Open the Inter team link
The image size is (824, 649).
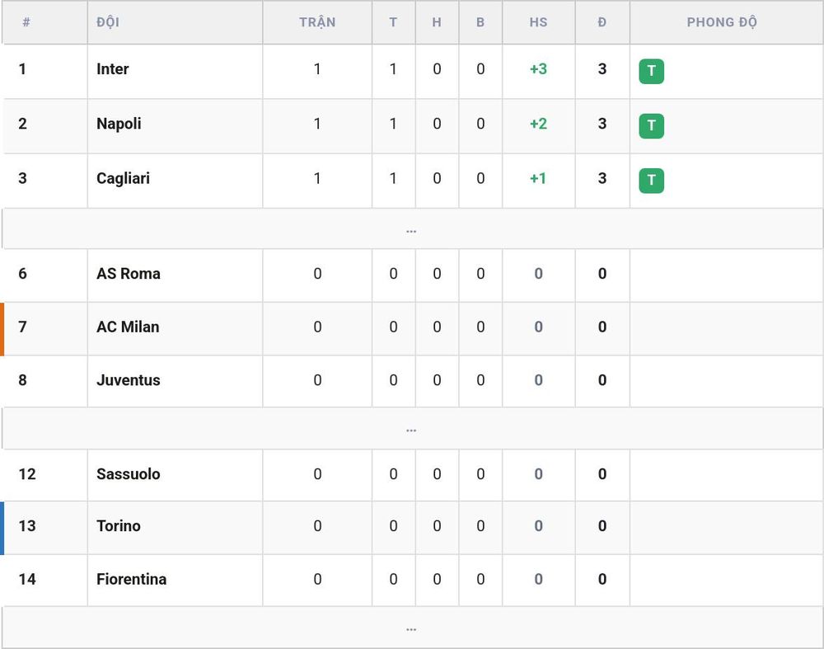coord(112,69)
